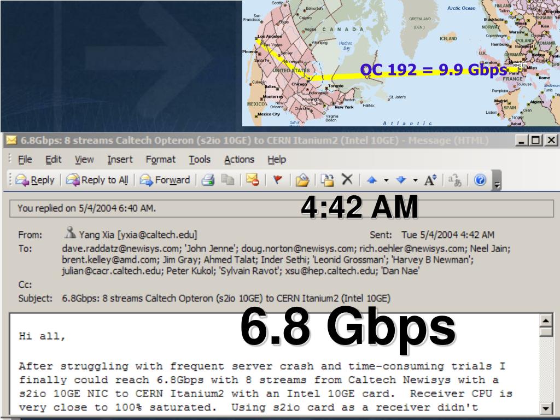Open the Actions menu
This screenshot has height=420, width=560.
pos(239,159)
